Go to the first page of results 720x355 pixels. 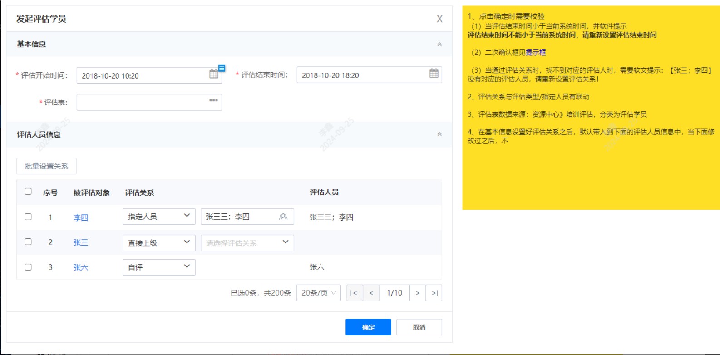pyautogui.click(x=354, y=293)
